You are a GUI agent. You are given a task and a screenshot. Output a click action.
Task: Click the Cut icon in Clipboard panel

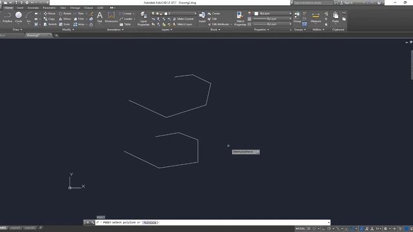[x=344, y=14]
